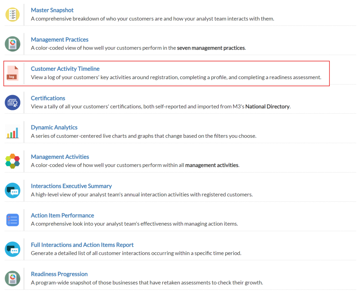Image resolution: width=362 pixels, height=297 pixels.
Task: Click the red log file icon
Action: [13, 73]
